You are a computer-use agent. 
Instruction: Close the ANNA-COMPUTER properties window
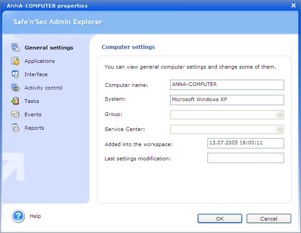[x=293, y=5]
